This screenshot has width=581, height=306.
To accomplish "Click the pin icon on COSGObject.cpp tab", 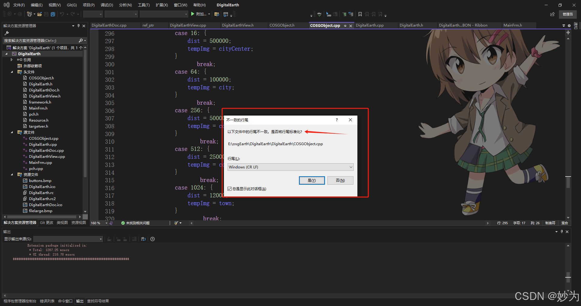I will point(345,26).
